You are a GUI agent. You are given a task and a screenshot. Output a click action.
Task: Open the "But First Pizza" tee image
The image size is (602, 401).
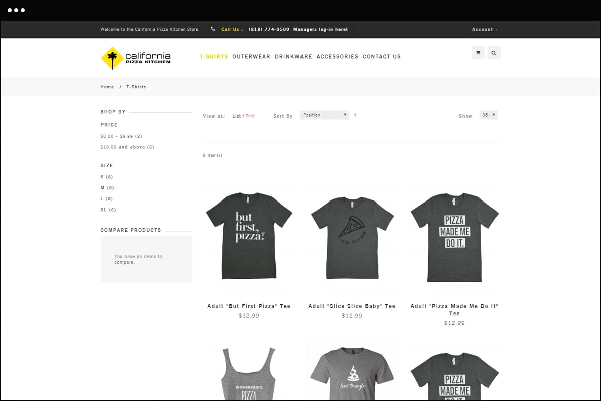pyautogui.click(x=249, y=236)
